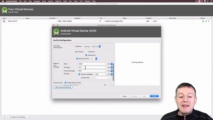213x120 pixels.
Task: Click the External file path field
Action: (102, 78)
